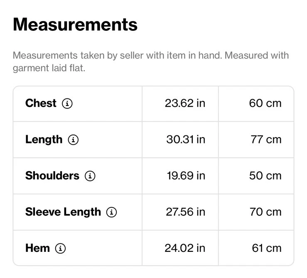Show info for Sleeve Length
Viewport: 307px width, 278px height.
[x=111, y=212]
